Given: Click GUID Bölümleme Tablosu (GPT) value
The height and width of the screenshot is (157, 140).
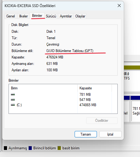Looking at the screenshot, I should [x=70, y=51].
